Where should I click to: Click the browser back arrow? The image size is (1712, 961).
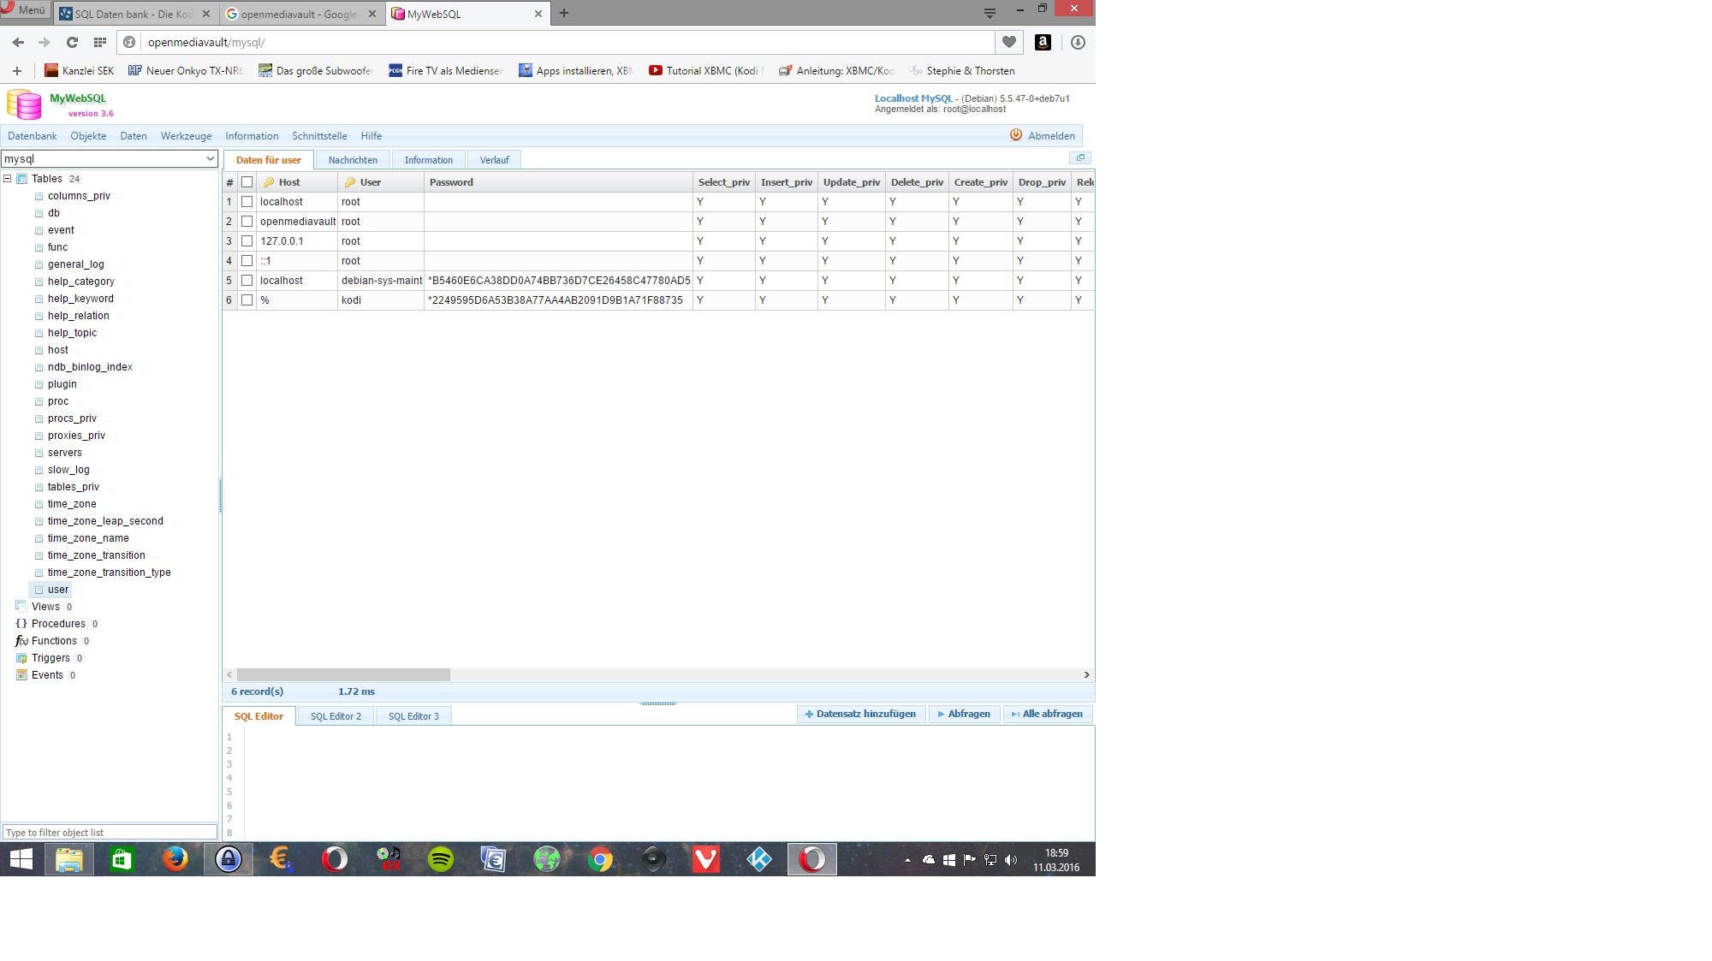18,42
